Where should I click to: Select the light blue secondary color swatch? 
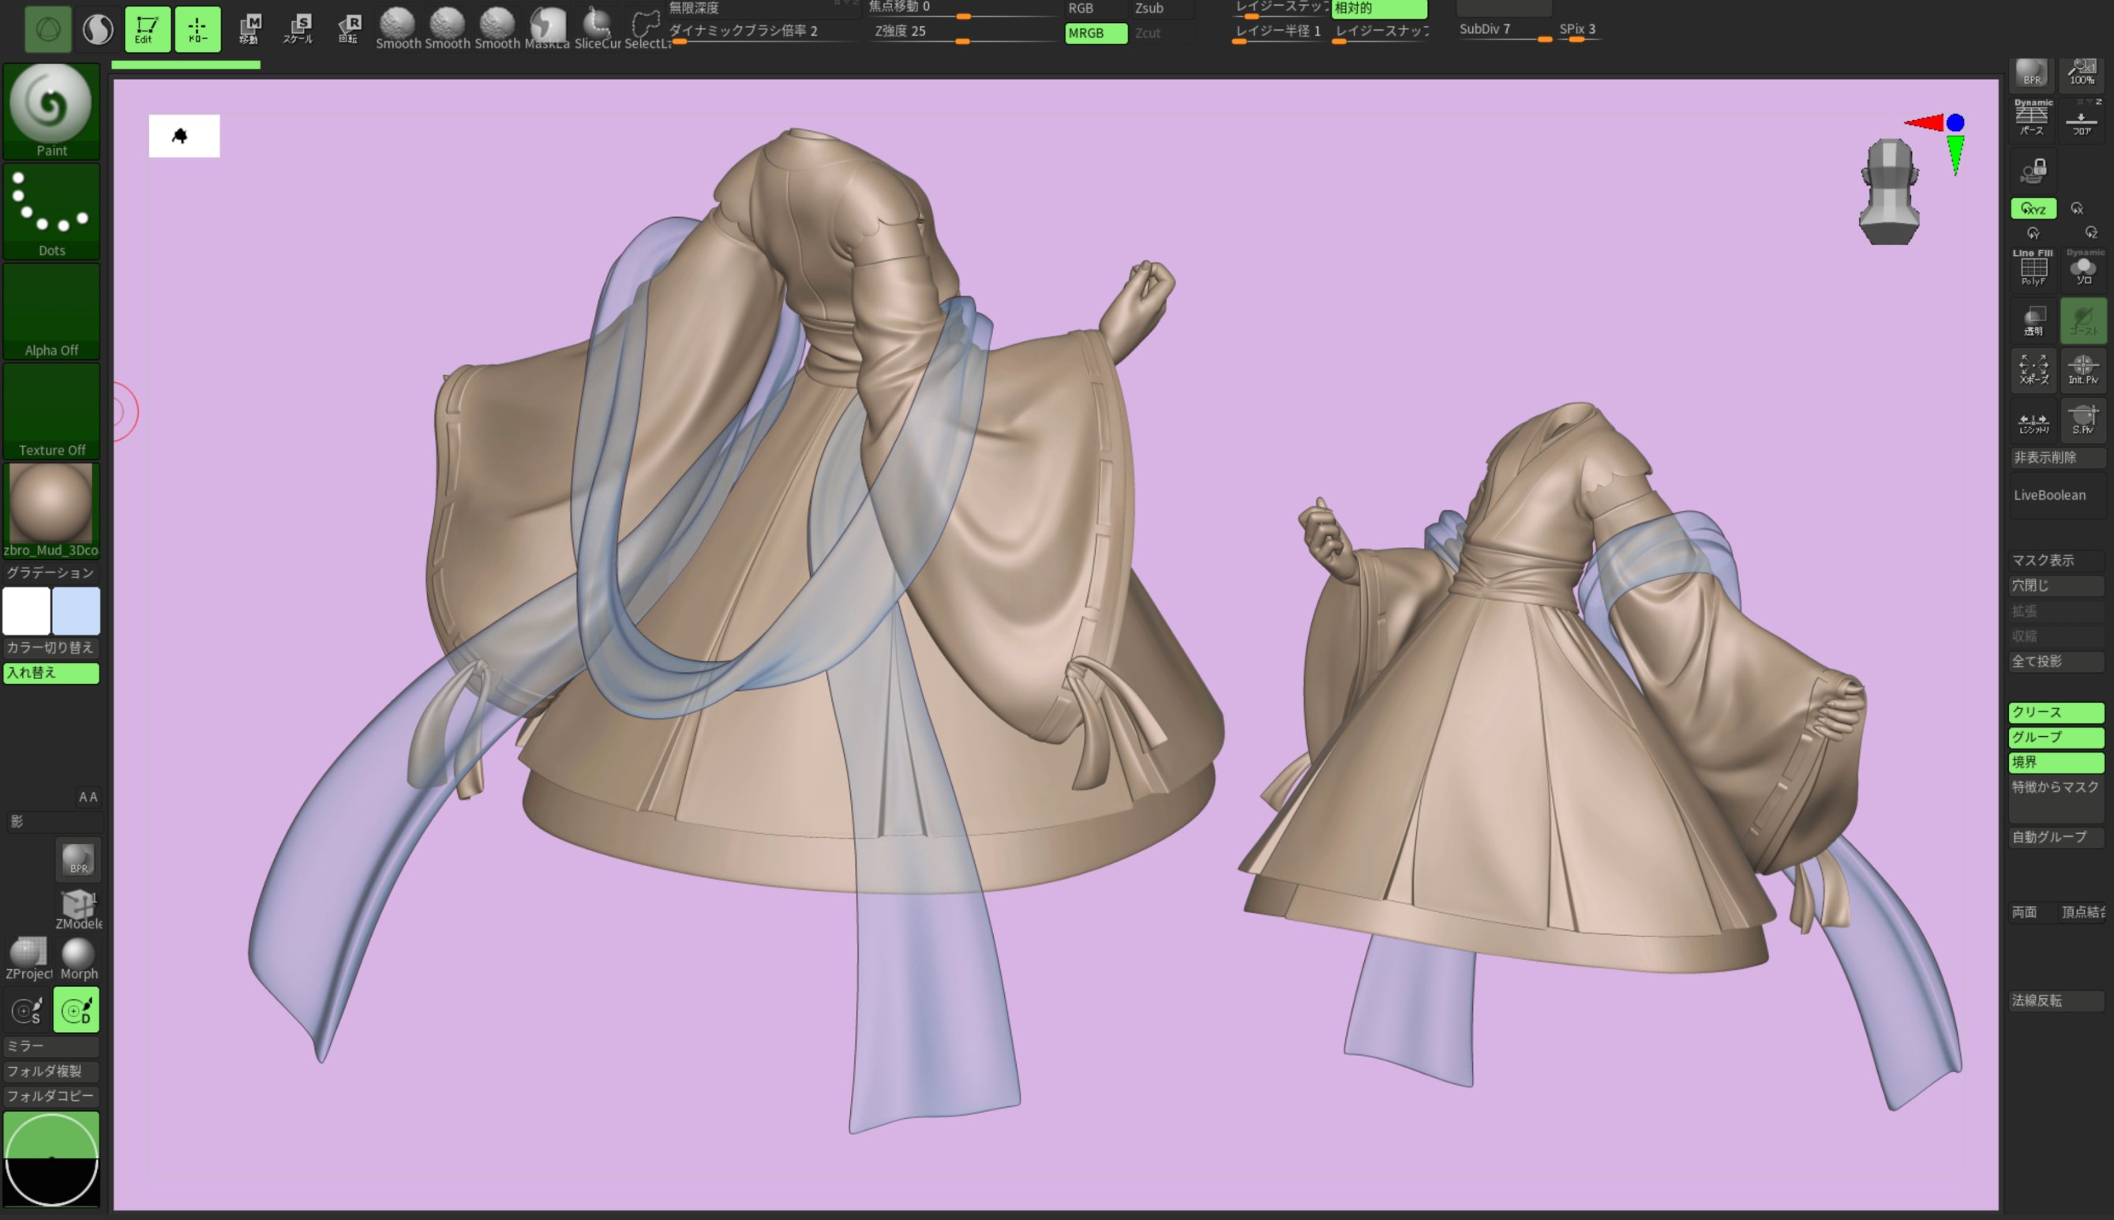(x=77, y=610)
